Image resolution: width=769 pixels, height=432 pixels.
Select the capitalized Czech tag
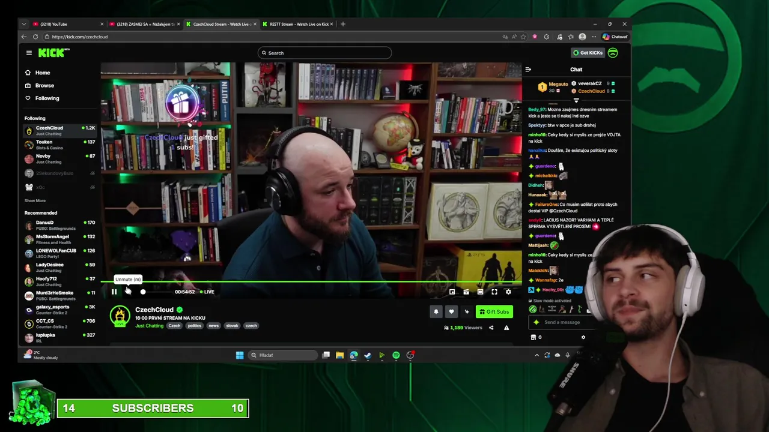[x=174, y=326]
